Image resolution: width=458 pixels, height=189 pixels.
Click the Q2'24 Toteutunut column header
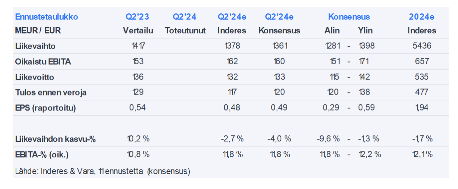pyautogui.click(x=185, y=24)
